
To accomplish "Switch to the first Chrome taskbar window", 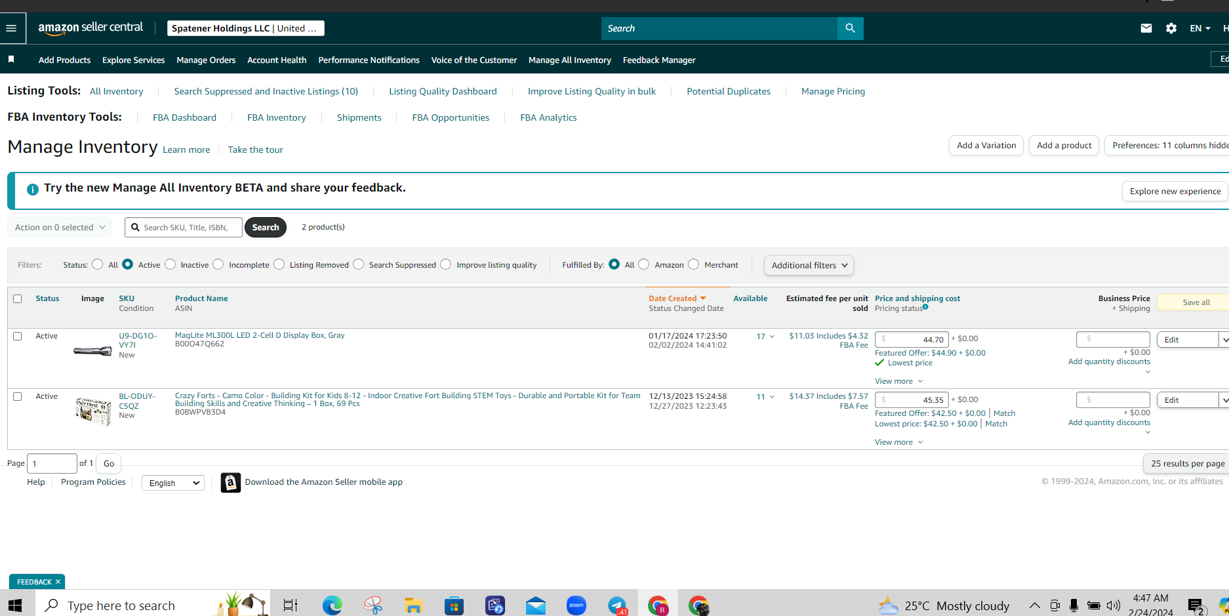I will (658, 605).
